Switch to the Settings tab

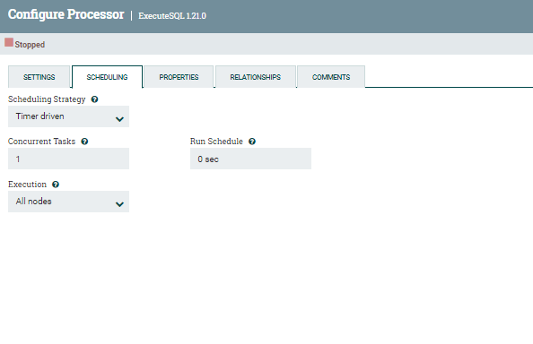point(39,77)
